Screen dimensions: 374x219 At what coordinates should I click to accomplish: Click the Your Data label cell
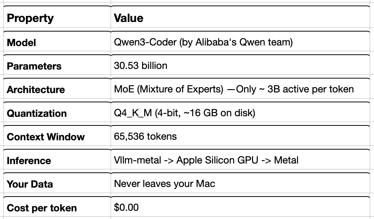tap(57, 184)
